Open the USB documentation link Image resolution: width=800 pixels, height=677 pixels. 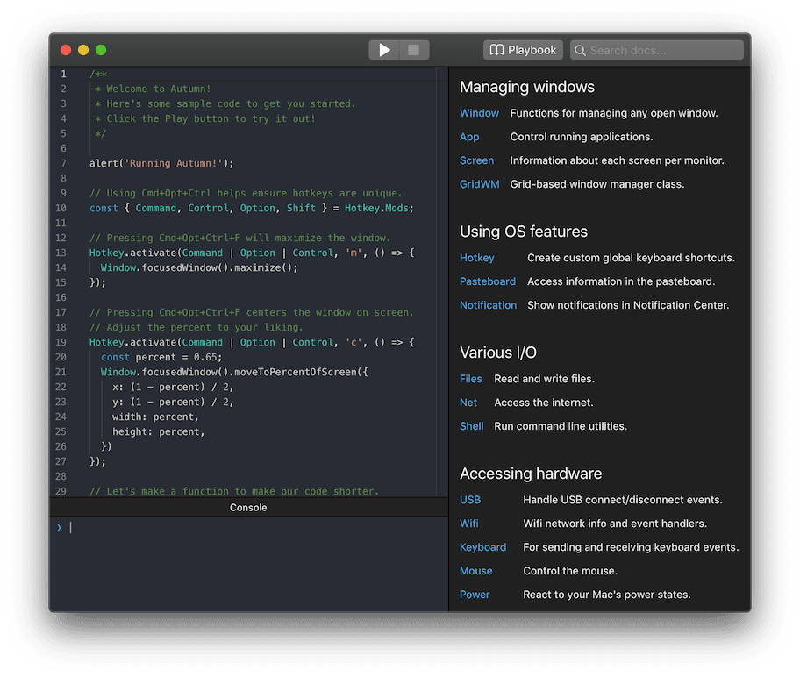pos(470,500)
